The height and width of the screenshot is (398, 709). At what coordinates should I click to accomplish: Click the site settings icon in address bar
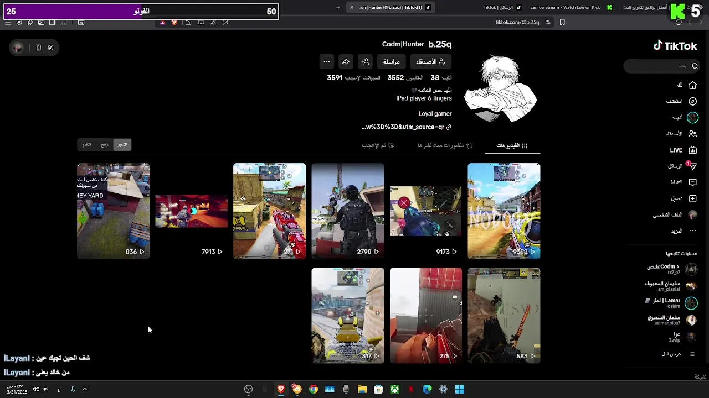click(548, 22)
